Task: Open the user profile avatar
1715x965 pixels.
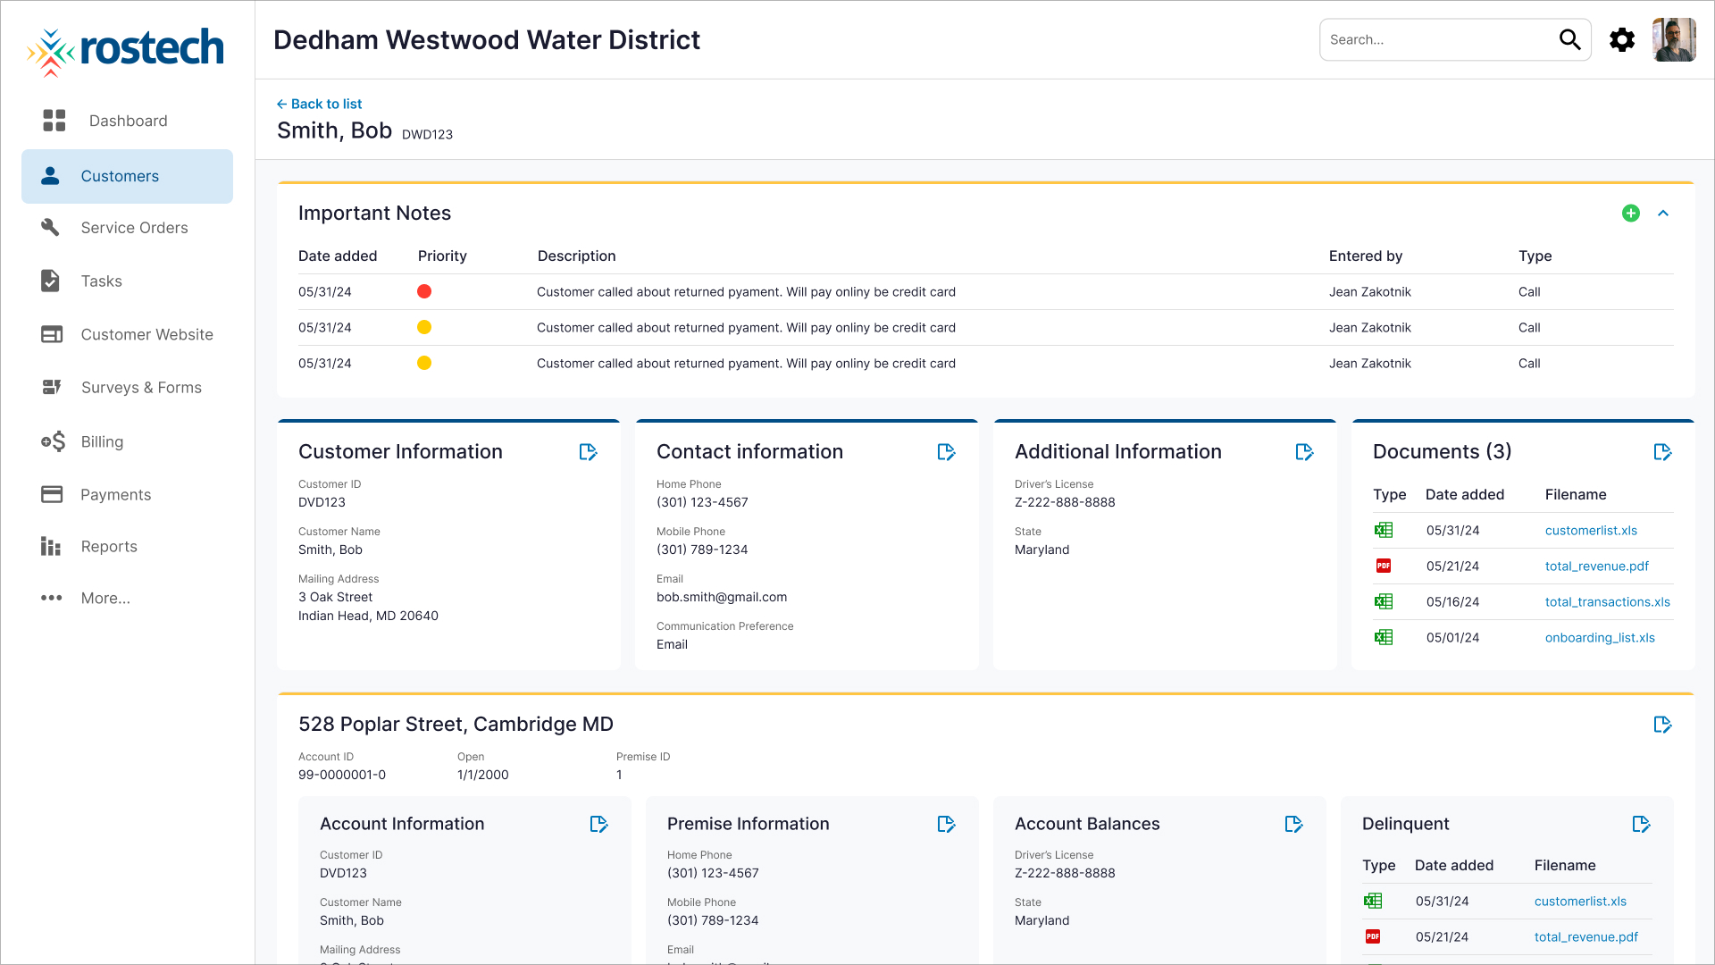Action: click(1674, 39)
